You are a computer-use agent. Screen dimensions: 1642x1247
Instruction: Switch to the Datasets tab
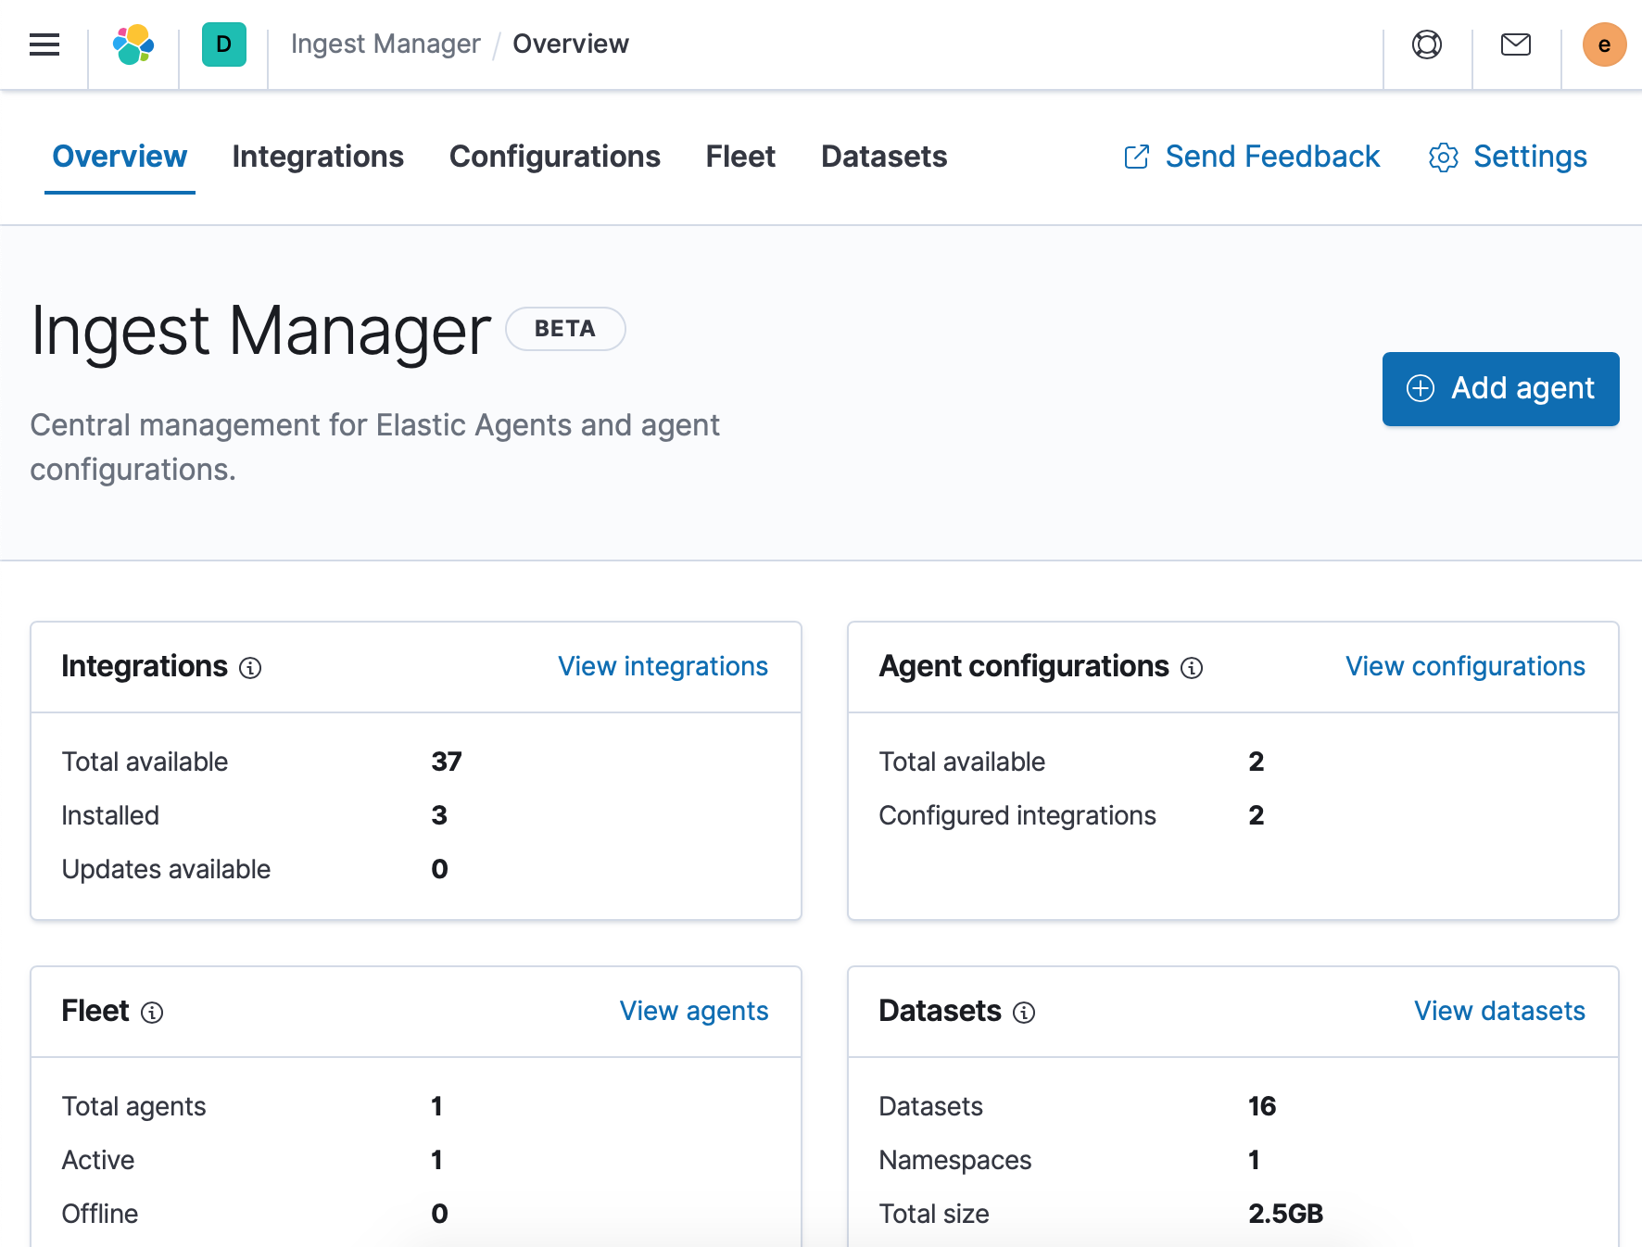883,157
